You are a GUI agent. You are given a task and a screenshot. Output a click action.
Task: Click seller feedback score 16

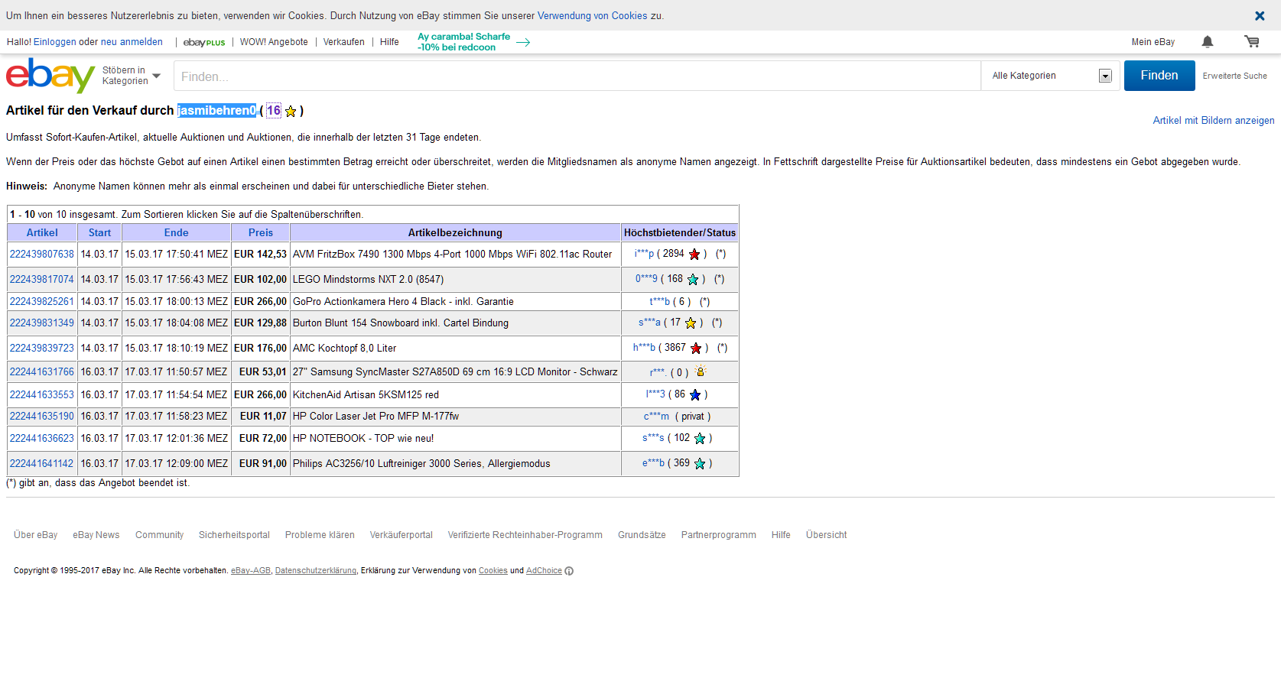(x=274, y=111)
